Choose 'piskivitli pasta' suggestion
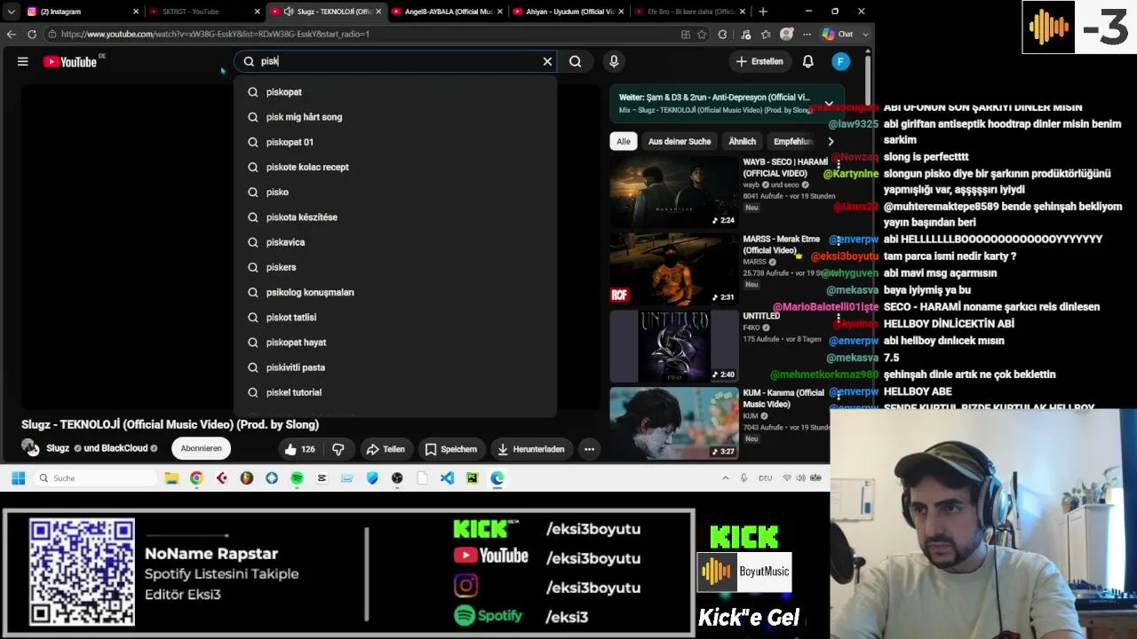The height and width of the screenshot is (639, 1137). 395,367
